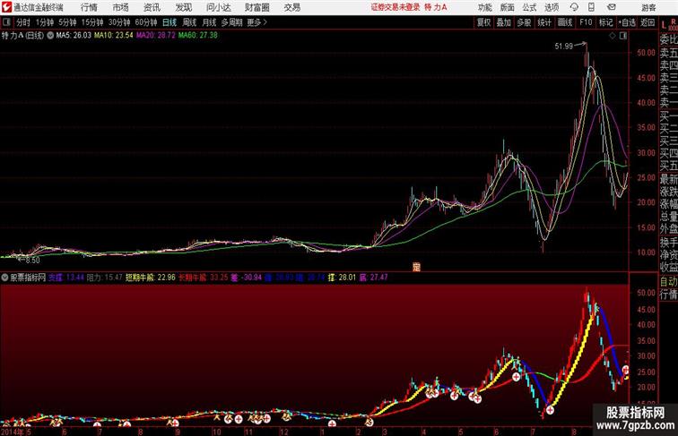Click the 返回 back button
The image size is (678, 436).
click(648, 22)
